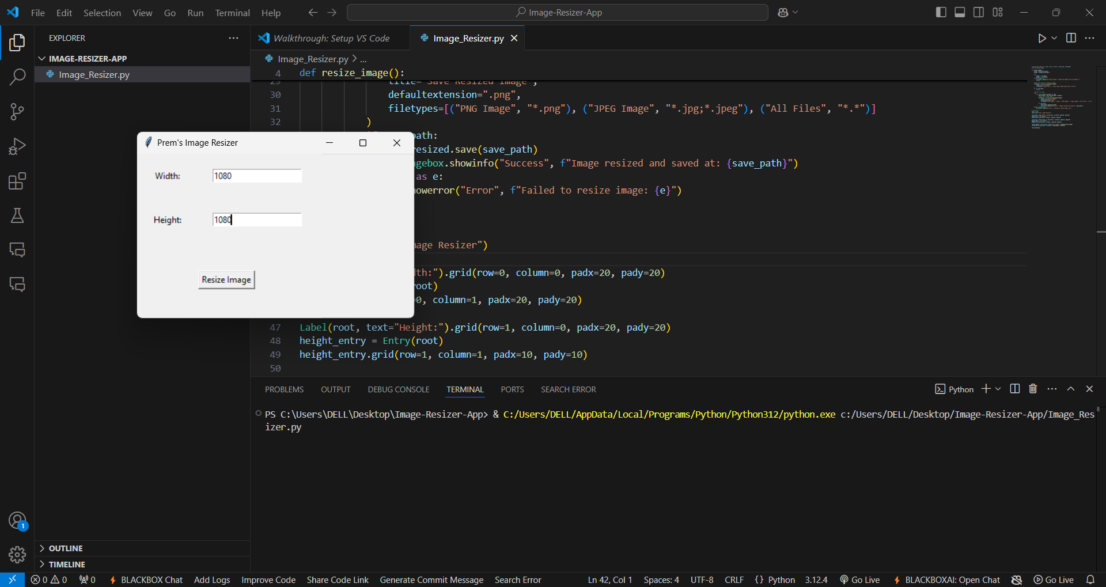This screenshot has height=587, width=1106.
Task: Open the Run and Debug view
Action: click(17, 146)
